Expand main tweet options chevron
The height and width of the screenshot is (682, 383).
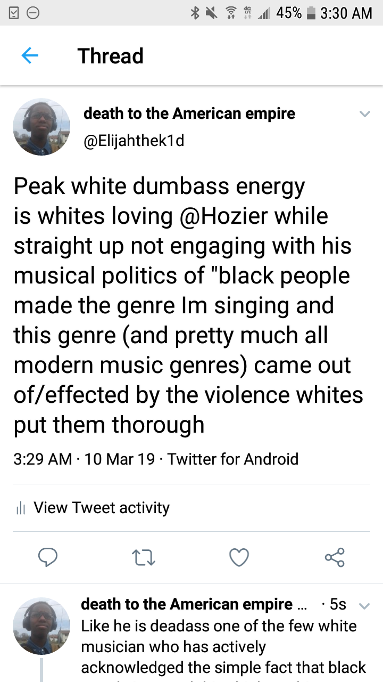tap(364, 113)
